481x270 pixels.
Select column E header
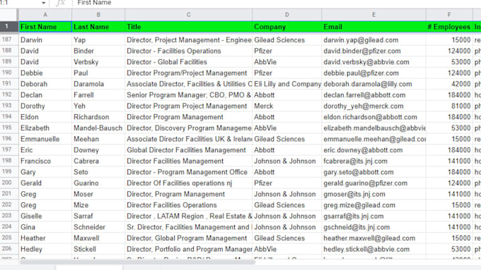coord(373,15)
